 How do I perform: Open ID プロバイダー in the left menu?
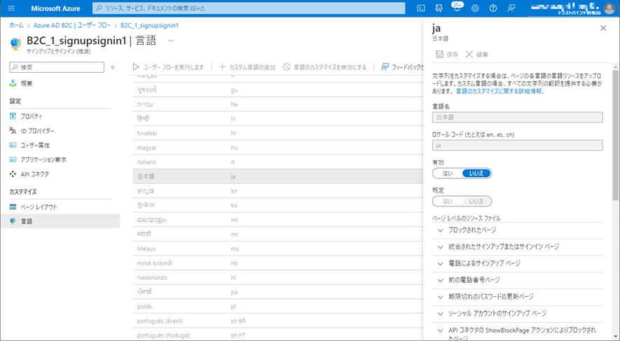pos(37,131)
